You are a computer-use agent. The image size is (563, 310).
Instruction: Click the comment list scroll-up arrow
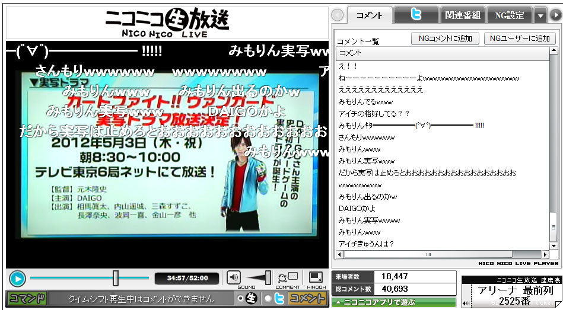pyautogui.click(x=554, y=52)
